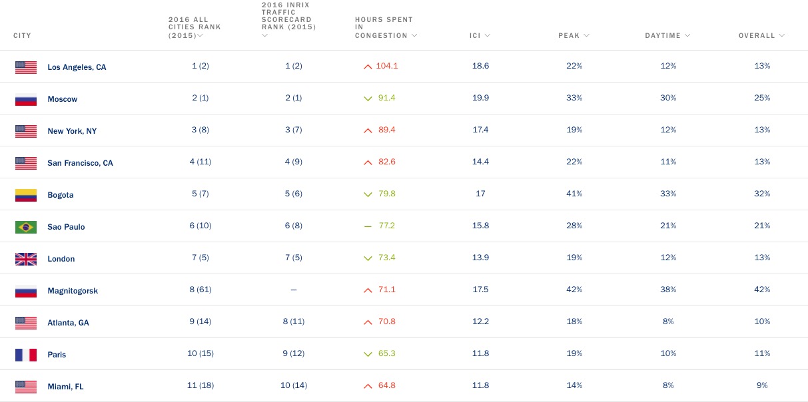808x402 pixels.
Task: Sort by Hours Spent in Congestion column
Action: point(385,27)
